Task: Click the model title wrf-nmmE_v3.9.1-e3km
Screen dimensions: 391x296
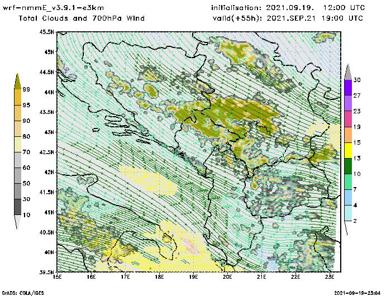Action: [x=53, y=8]
